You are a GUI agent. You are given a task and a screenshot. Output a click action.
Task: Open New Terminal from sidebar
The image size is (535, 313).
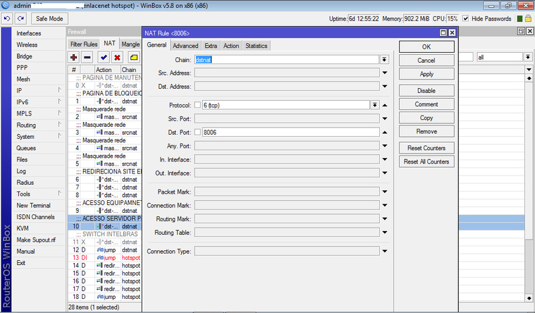[x=38, y=206]
